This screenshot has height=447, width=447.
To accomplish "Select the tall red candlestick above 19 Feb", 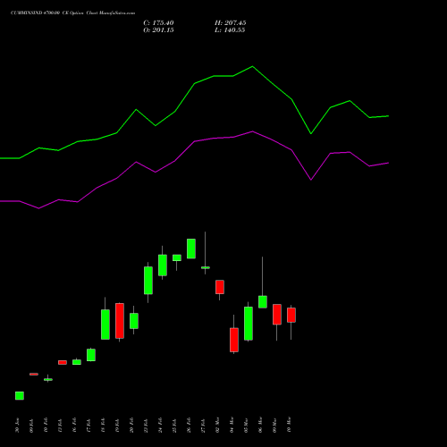I will pyautogui.click(x=120, y=321).
